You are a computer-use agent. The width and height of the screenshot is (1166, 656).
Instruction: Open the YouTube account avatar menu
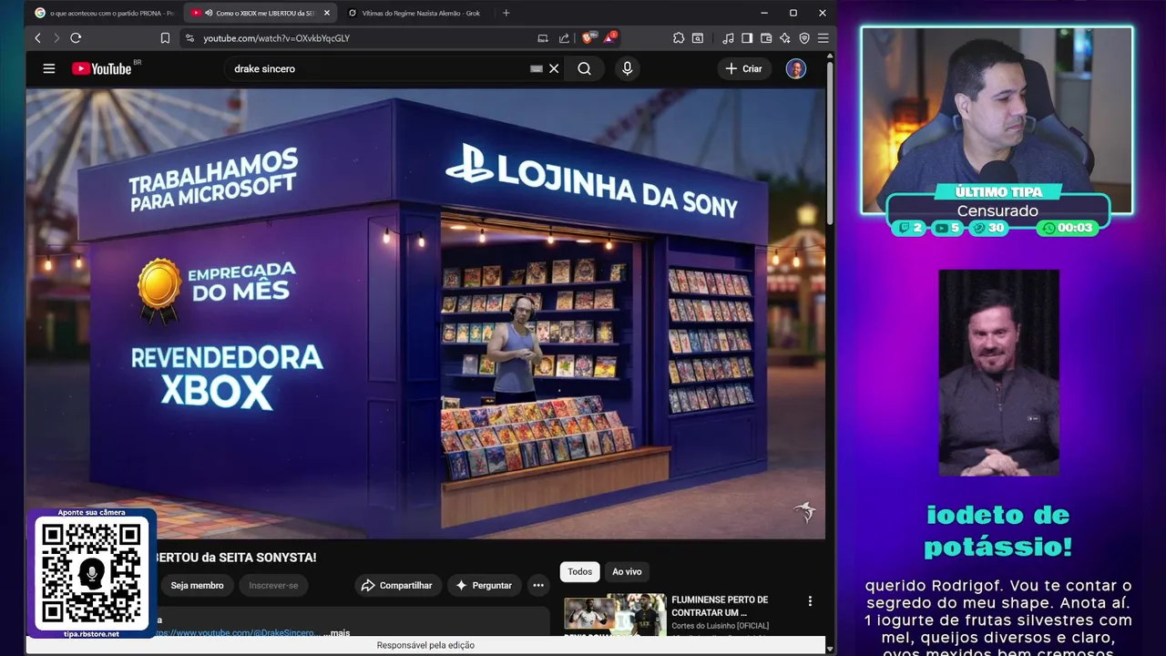(x=796, y=68)
